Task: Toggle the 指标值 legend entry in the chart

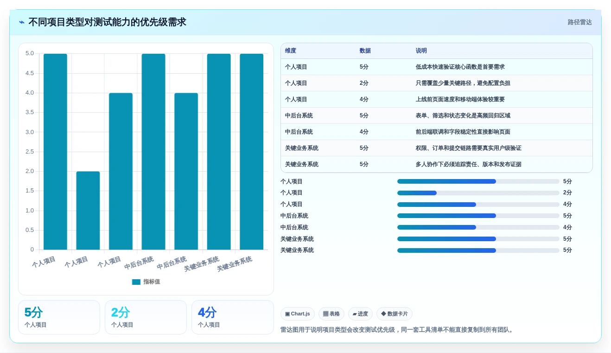Action: coord(146,282)
